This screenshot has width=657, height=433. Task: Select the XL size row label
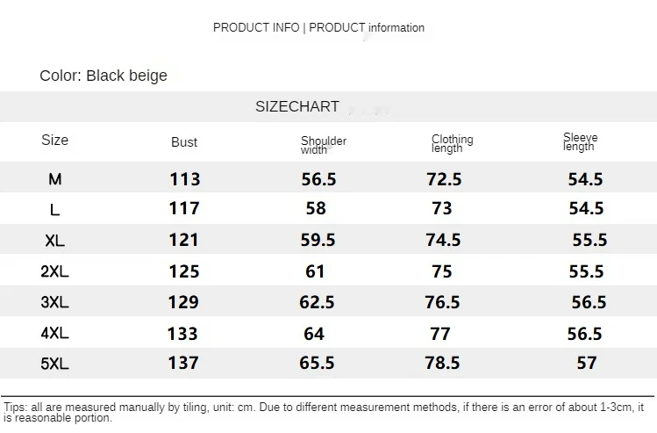click(55, 241)
